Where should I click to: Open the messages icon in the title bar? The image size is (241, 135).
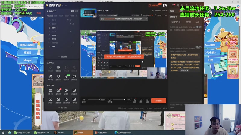173,5
